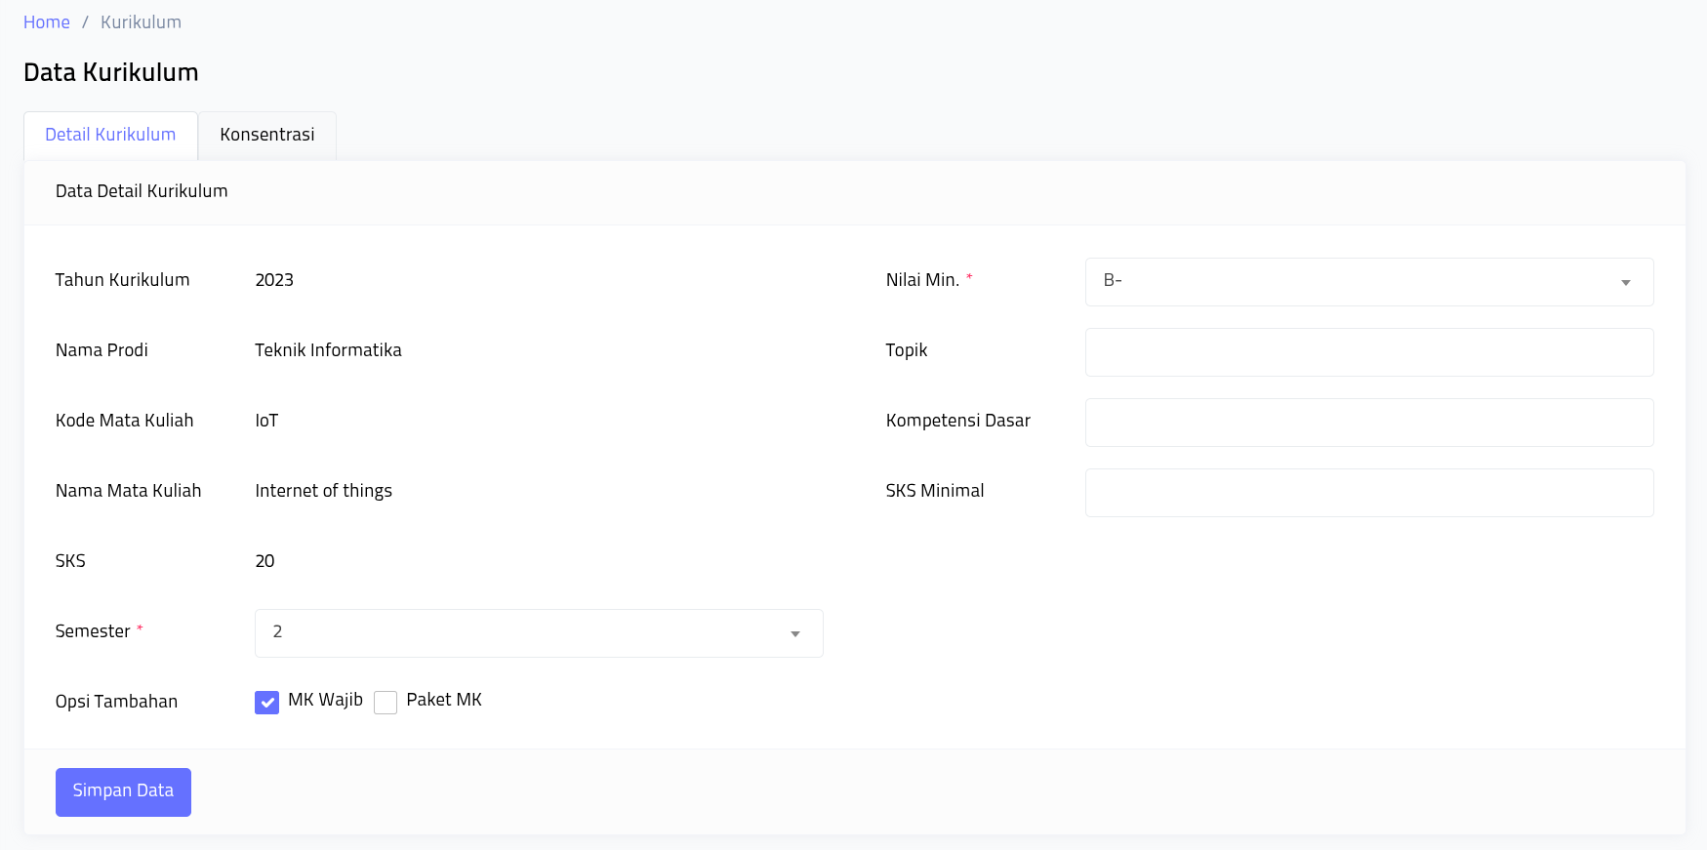Viewport: 1707px width, 850px height.
Task: Switch to the Konsentrasi tab
Action: pyautogui.click(x=266, y=135)
